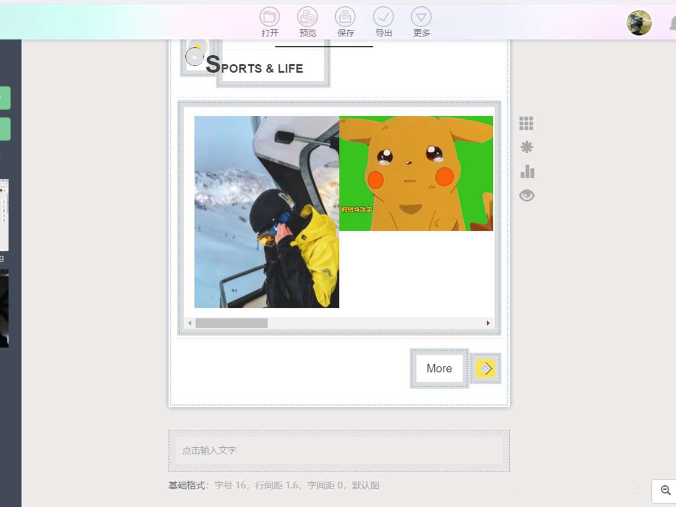Select the crying Pikachu image

click(416, 174)
